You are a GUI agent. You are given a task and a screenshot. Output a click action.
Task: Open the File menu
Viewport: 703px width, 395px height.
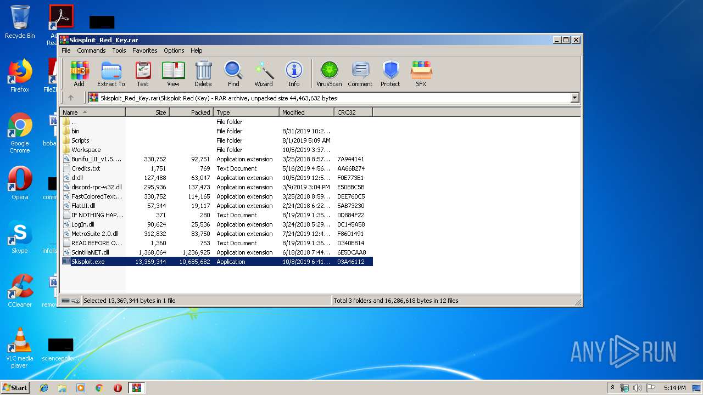coord(66,50)
